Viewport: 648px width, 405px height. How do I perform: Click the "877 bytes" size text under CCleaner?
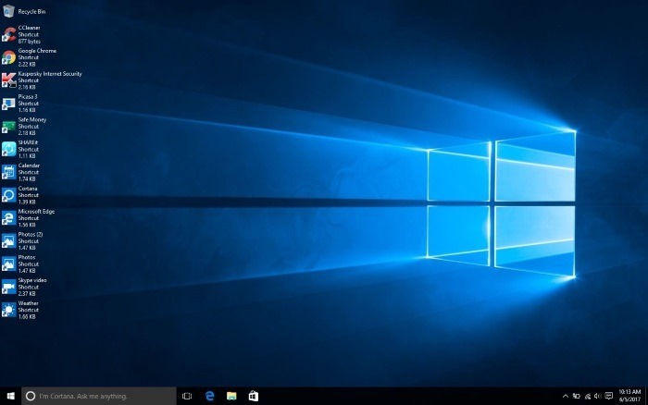pos(30,42)
